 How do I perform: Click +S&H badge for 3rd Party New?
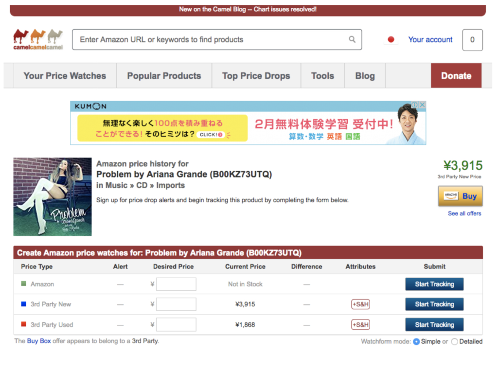pyautogui.click(x=360, y=304)
